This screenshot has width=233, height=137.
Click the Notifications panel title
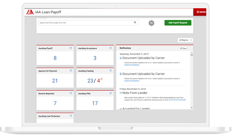coord(125,48)
